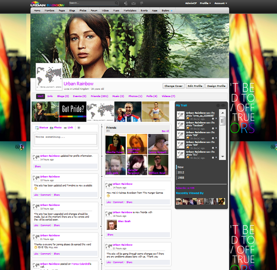This screenshot has height=270, width=277.
Task: Open Alex Bosh's profile link
Action: (x=124, y=221)
